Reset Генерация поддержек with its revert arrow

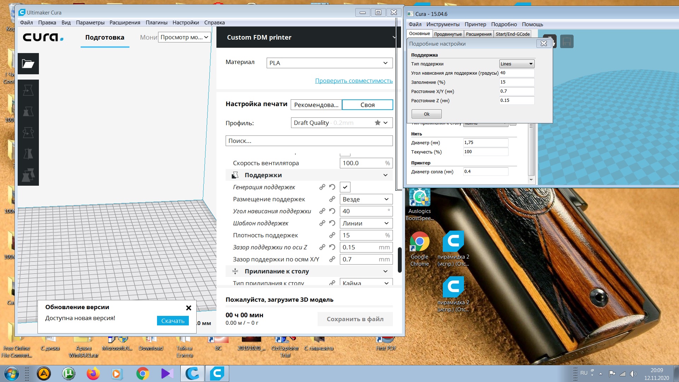point(332,187)
